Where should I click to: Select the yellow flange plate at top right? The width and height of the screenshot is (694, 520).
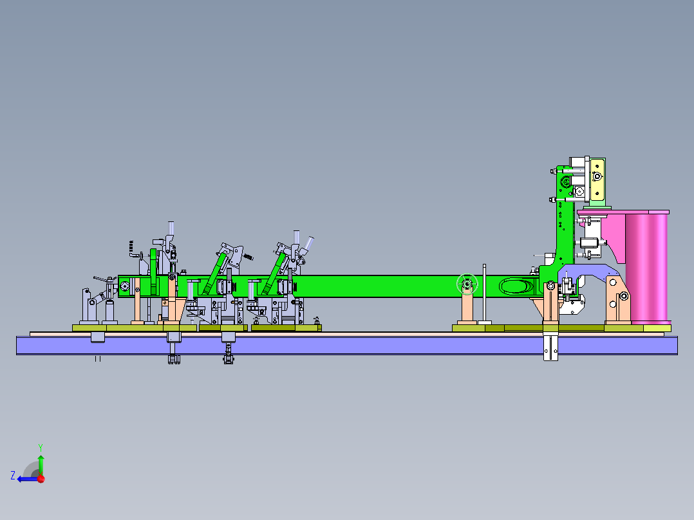[x=597, y=180]
